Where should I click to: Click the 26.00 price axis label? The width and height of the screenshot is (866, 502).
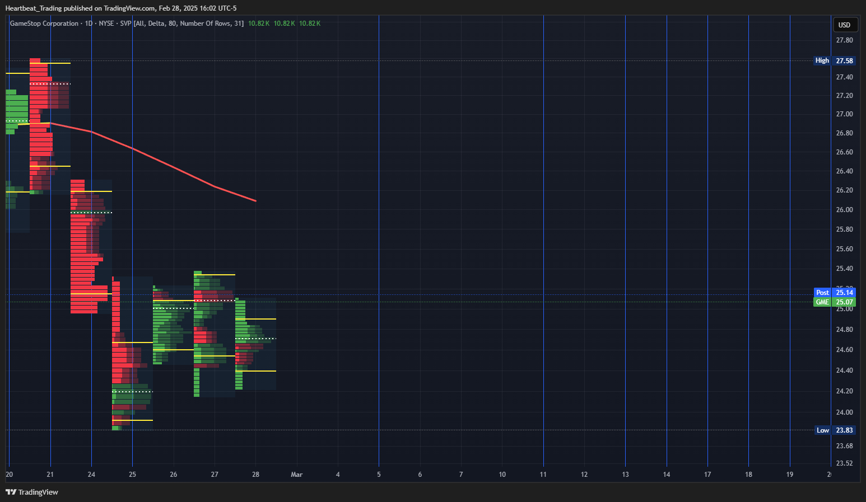tap(844, 210)
